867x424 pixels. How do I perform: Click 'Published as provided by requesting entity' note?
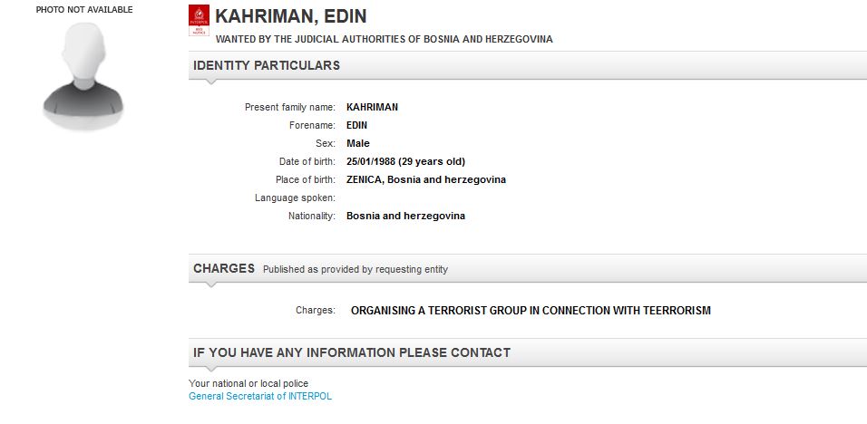click(x=356, y=269)
